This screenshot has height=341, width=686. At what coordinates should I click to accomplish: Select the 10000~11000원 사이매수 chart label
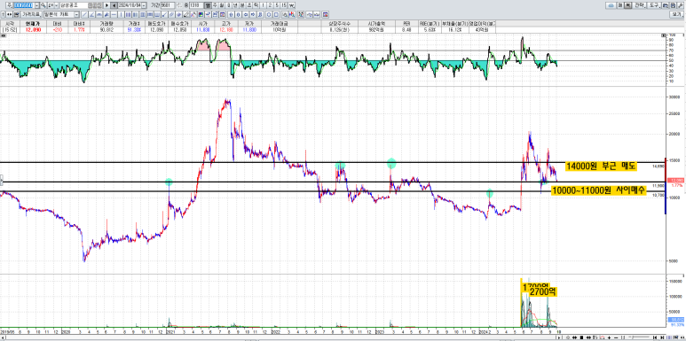[x=598, y=190]
